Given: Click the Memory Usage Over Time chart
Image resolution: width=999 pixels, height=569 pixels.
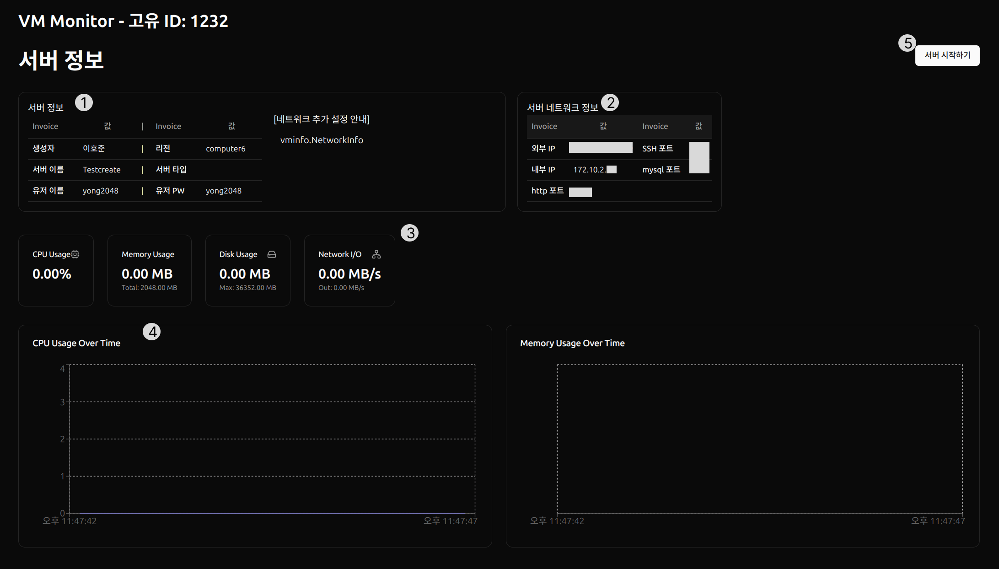Looking at the screenshot, I should click(x=759, y=438).
